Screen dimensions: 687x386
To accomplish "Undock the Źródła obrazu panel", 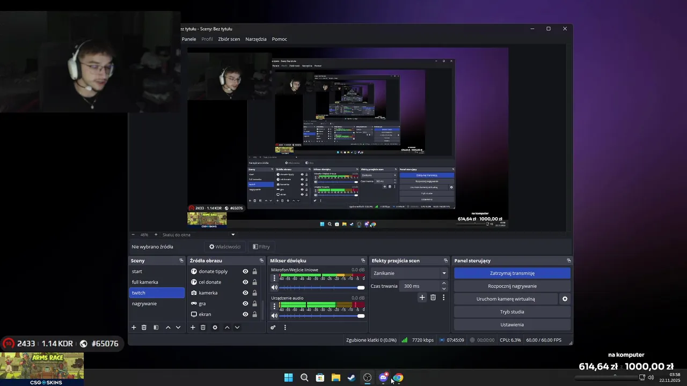I will [262, 261].
